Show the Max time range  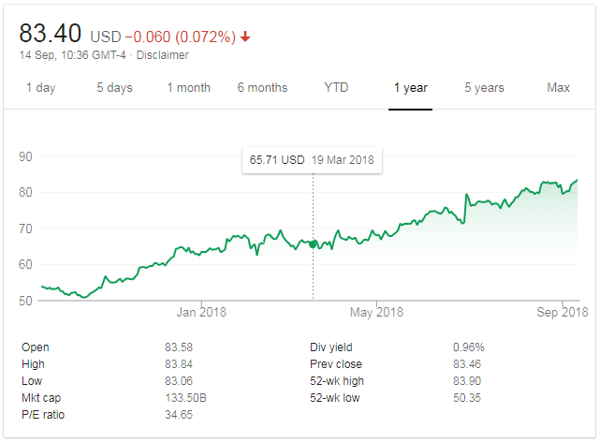[x=558, y=88]
